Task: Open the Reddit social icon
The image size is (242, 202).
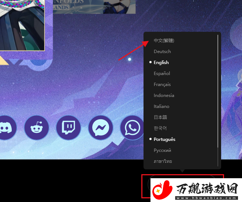Action: tap(37, 128)
